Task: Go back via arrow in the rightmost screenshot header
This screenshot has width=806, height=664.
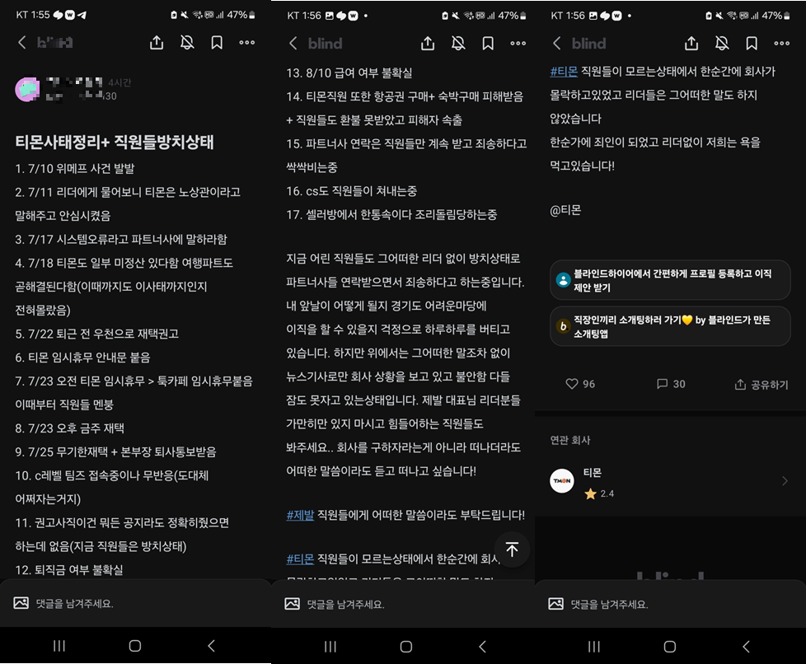Action: point(556,43)
